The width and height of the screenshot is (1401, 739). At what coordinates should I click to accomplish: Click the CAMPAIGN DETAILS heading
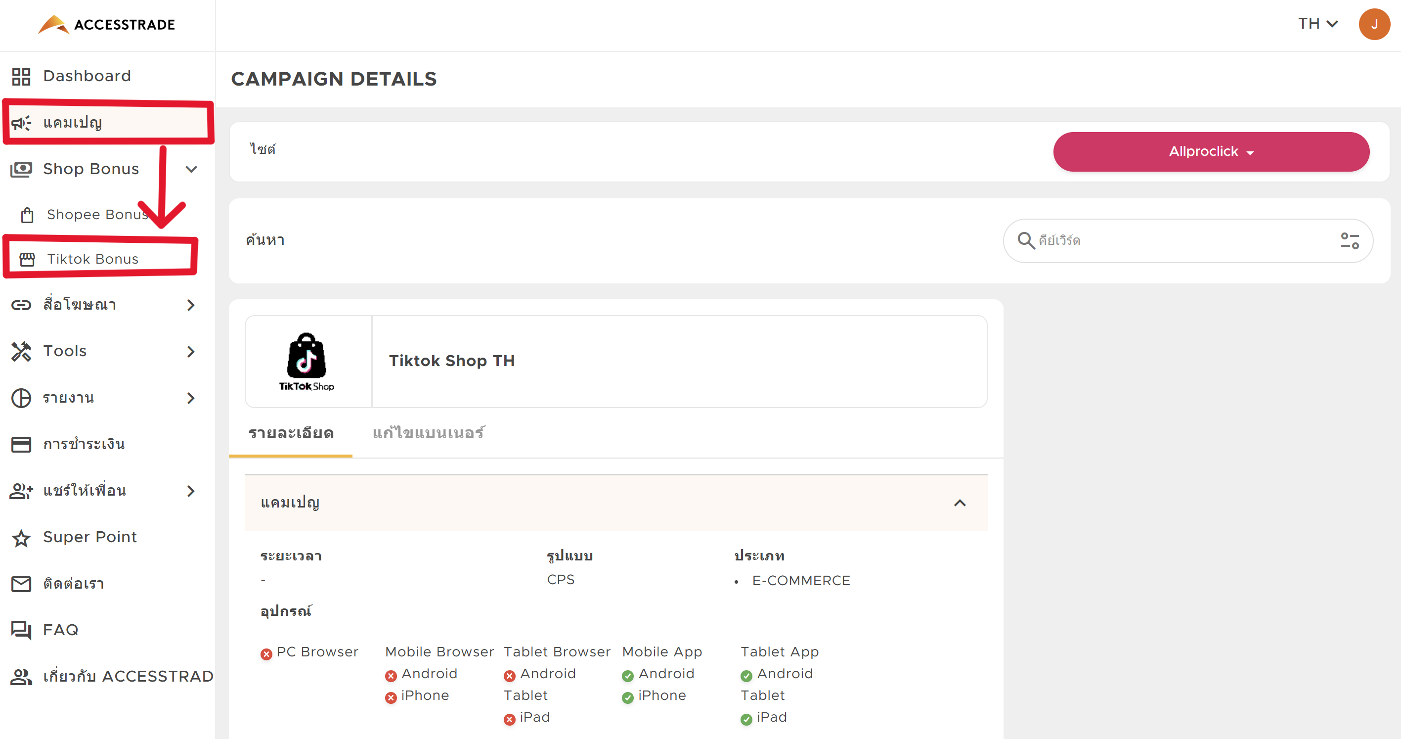tap(334, 80)
